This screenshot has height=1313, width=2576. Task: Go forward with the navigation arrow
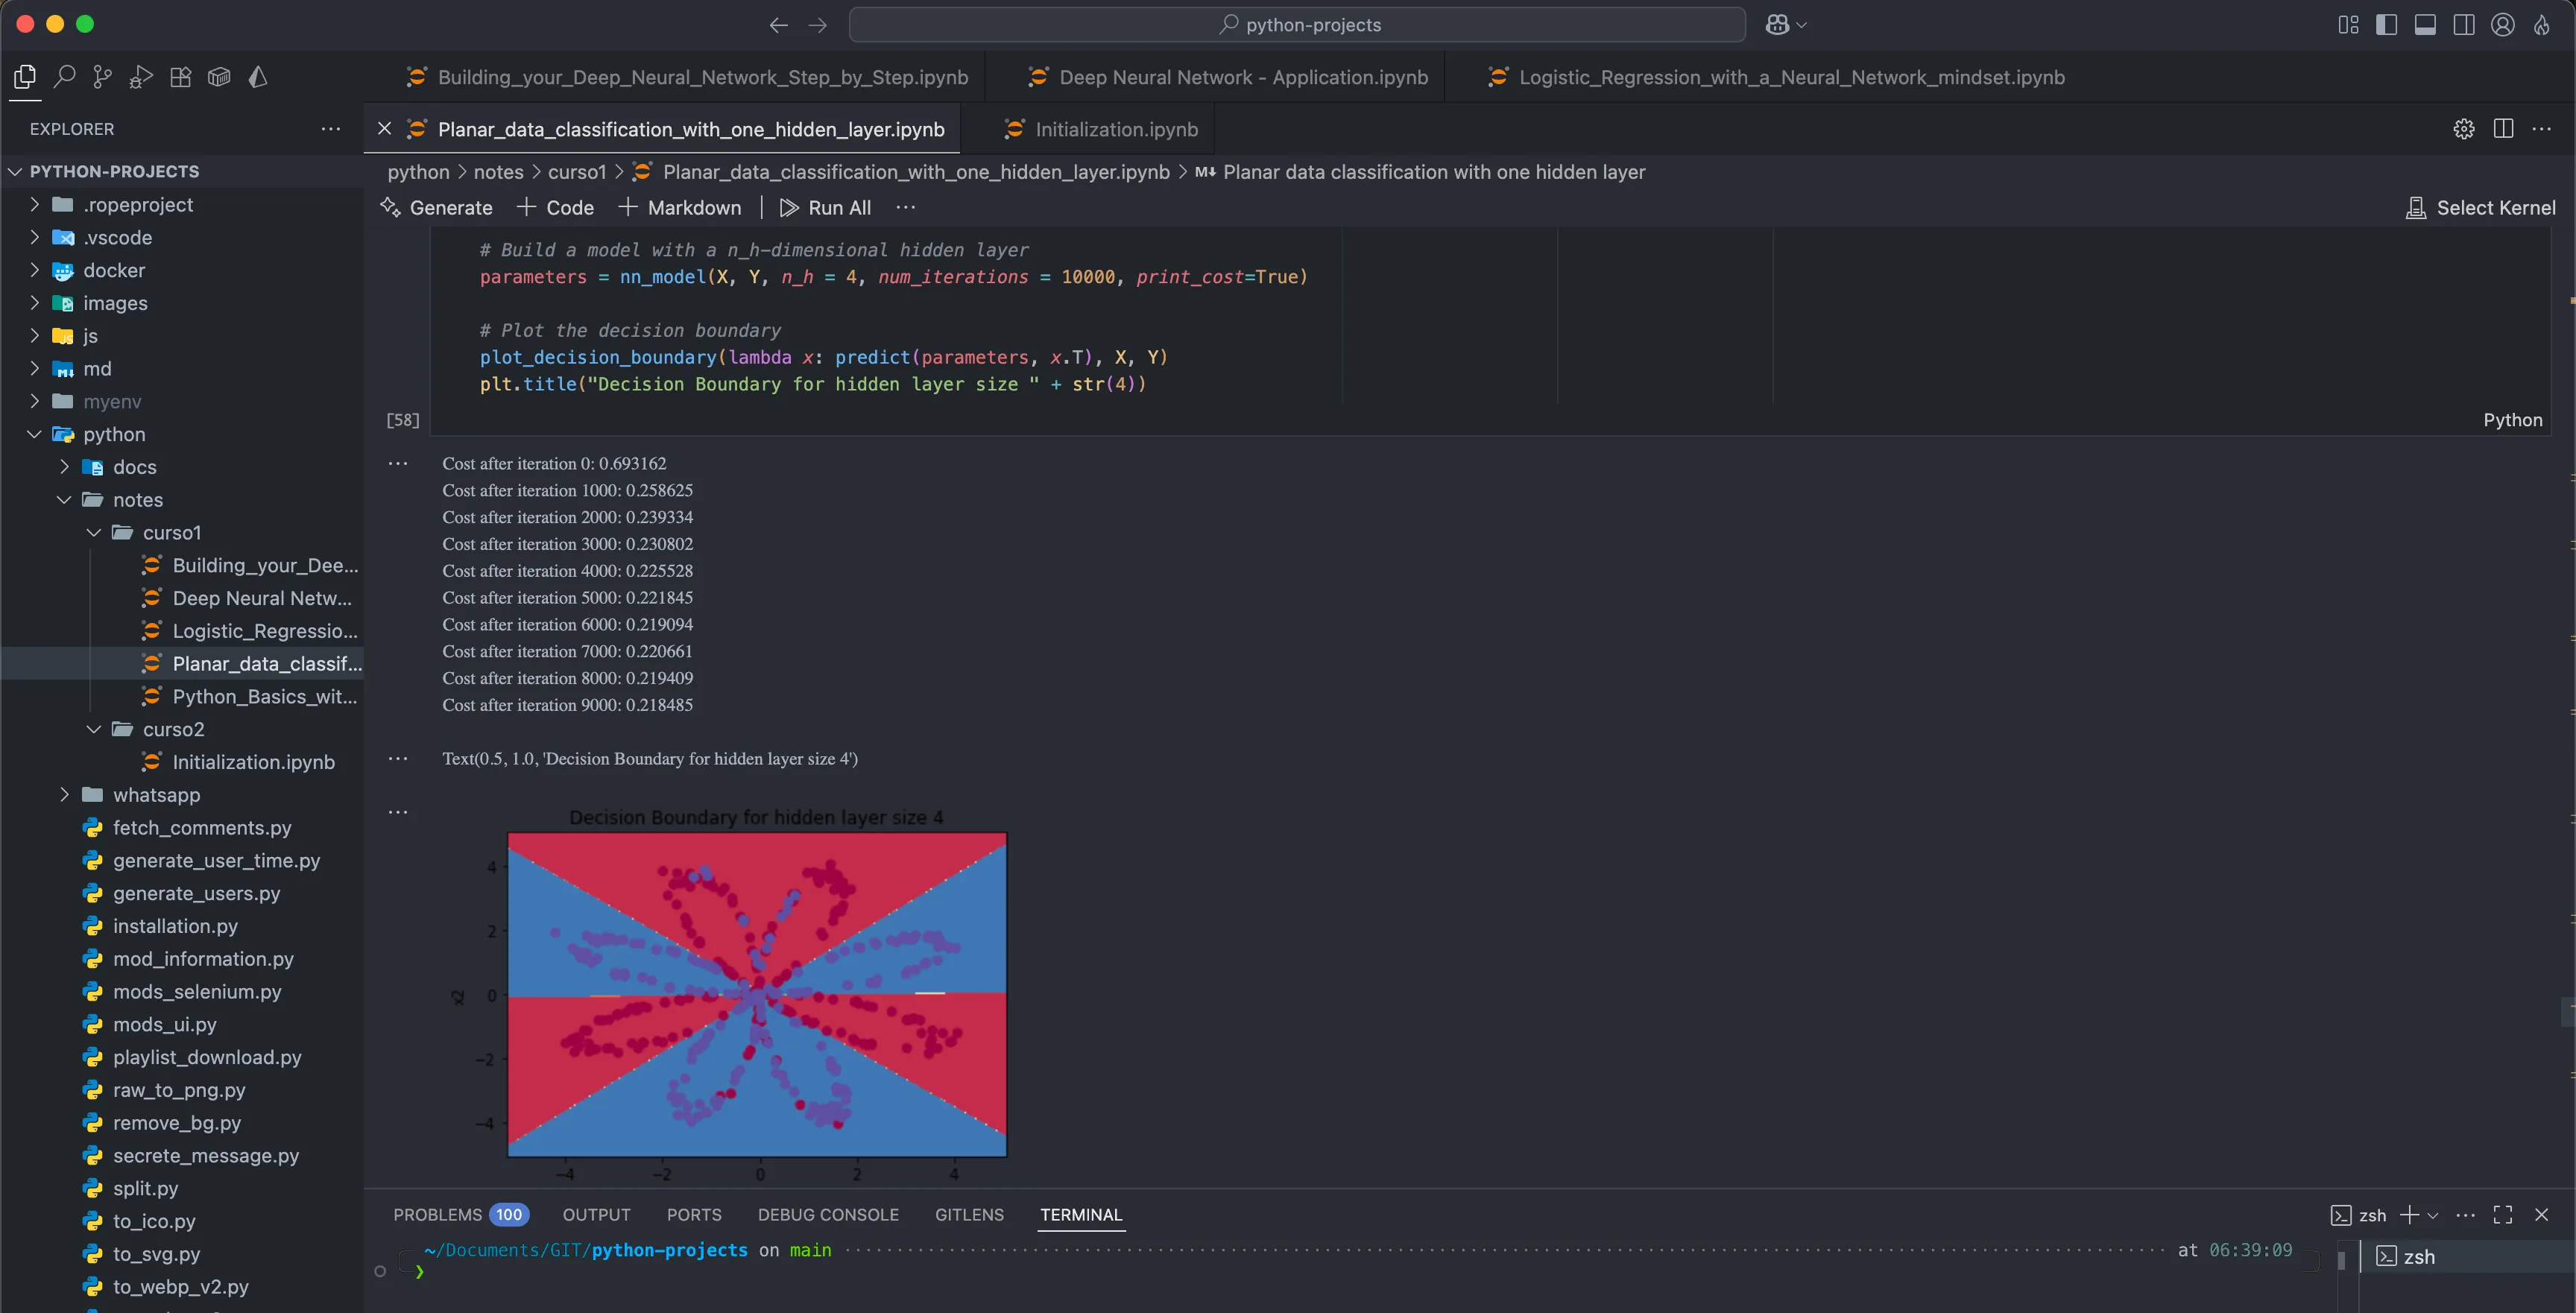[x=817, y=25]
